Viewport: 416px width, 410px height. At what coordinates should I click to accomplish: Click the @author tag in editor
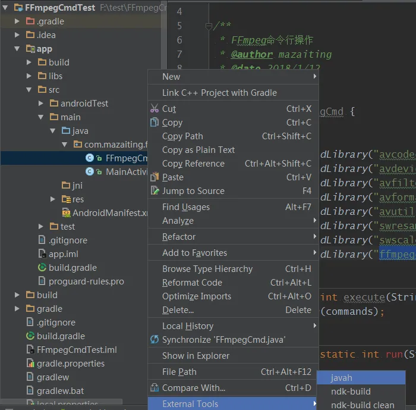tap(251, 54)
